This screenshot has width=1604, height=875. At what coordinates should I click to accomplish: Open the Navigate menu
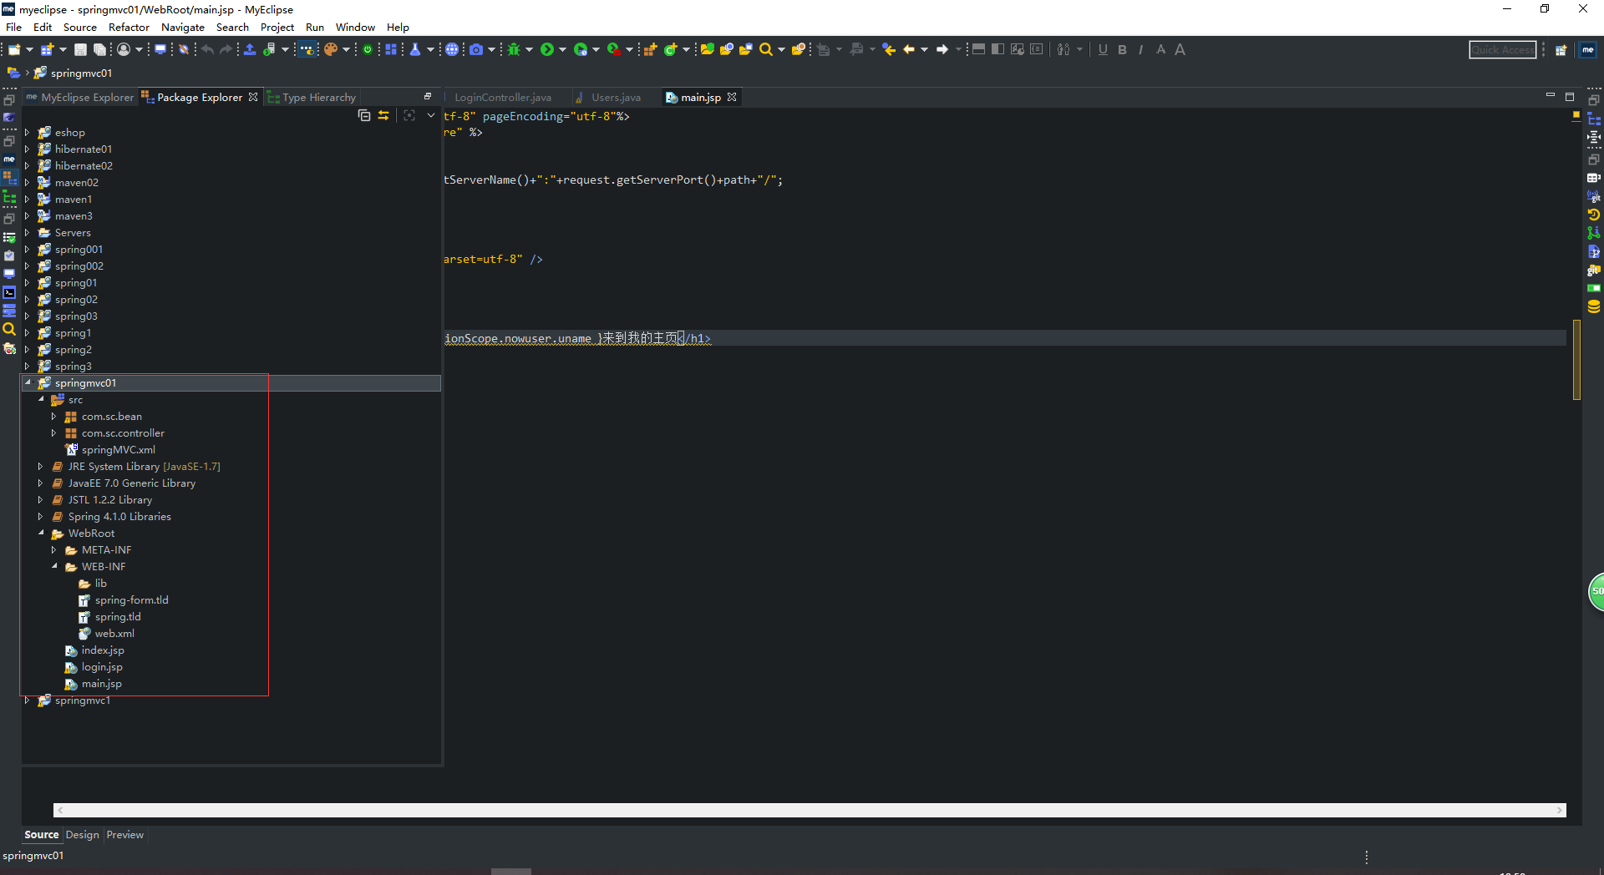click(x=183, y=27)
